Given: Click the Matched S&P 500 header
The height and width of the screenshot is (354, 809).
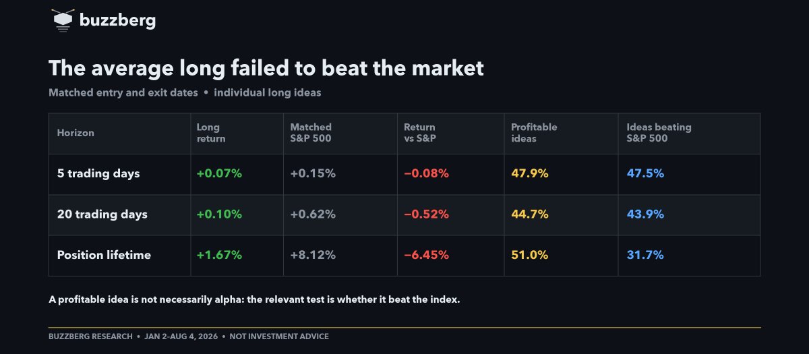Looking at the screenshot, I should pyautogui.click(x=311, y=133).
